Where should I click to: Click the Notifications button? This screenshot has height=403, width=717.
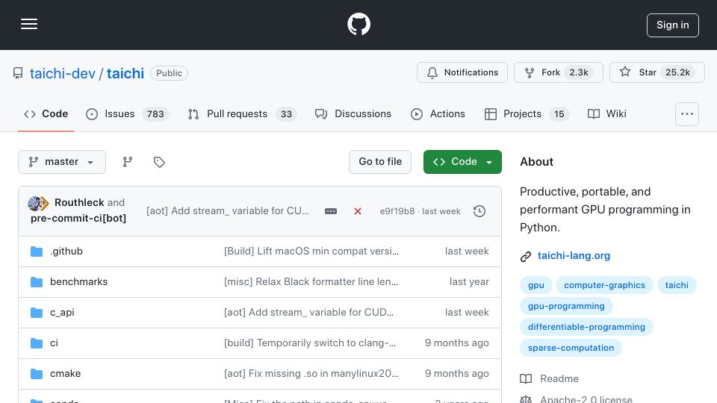(462, 72)
